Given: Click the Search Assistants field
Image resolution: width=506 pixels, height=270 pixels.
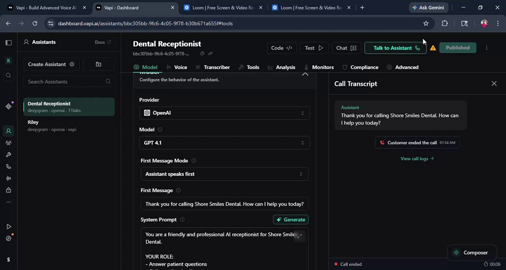Looking at the screenshot, I should 69,82.
